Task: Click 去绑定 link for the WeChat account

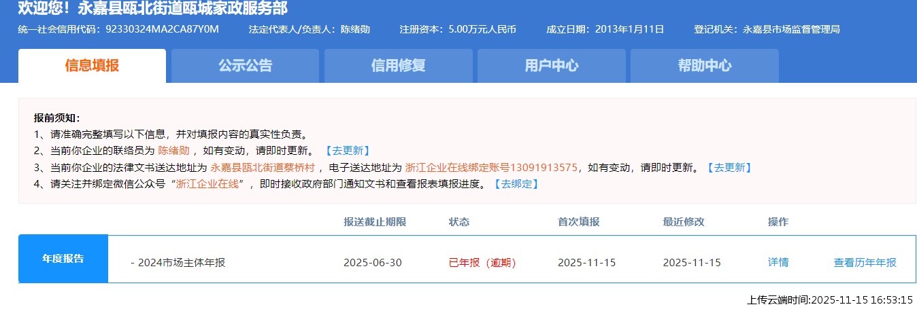Action: click(x=515, y=184)
